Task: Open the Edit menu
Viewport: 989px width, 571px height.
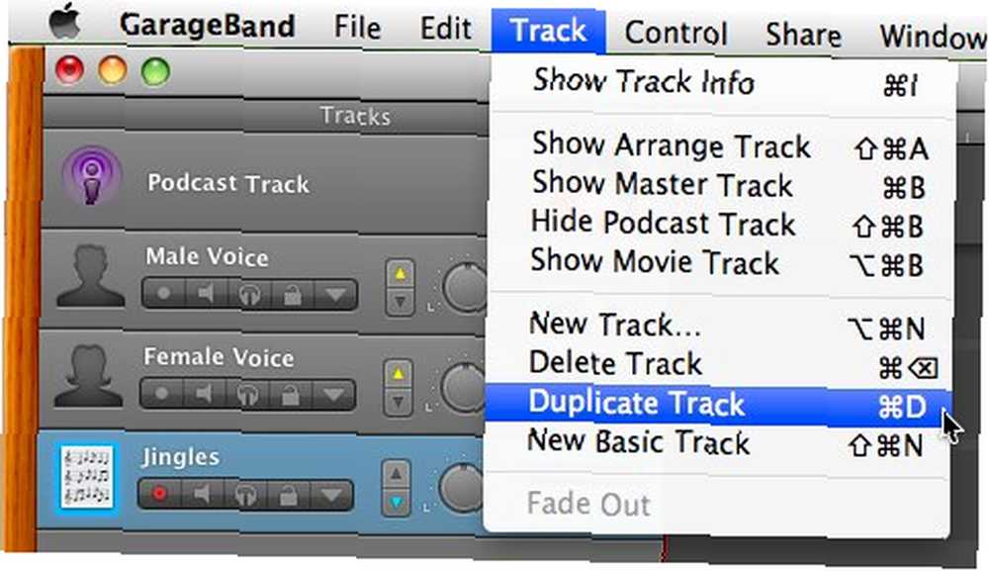Action: [445, 29]
